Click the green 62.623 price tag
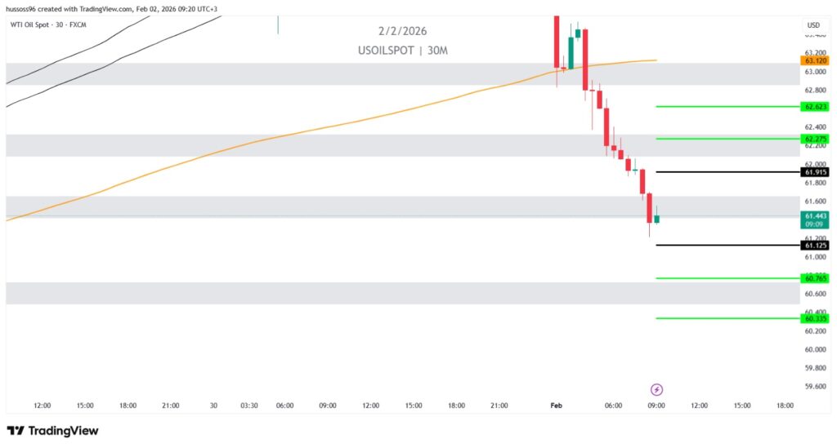Screen dimensions: 837x448 (814, 106)
